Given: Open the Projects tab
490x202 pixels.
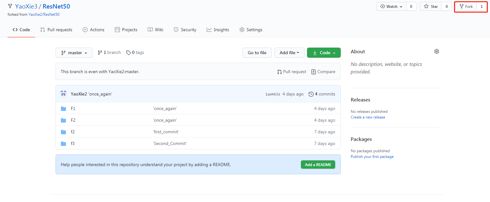Looking at the screenshot, I should (126, 30).
